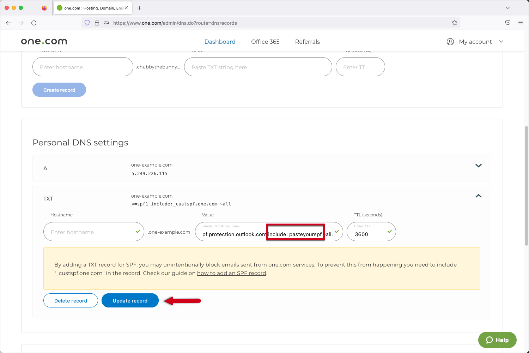Open the browser tab list dropdown

(x=508, y=7)
